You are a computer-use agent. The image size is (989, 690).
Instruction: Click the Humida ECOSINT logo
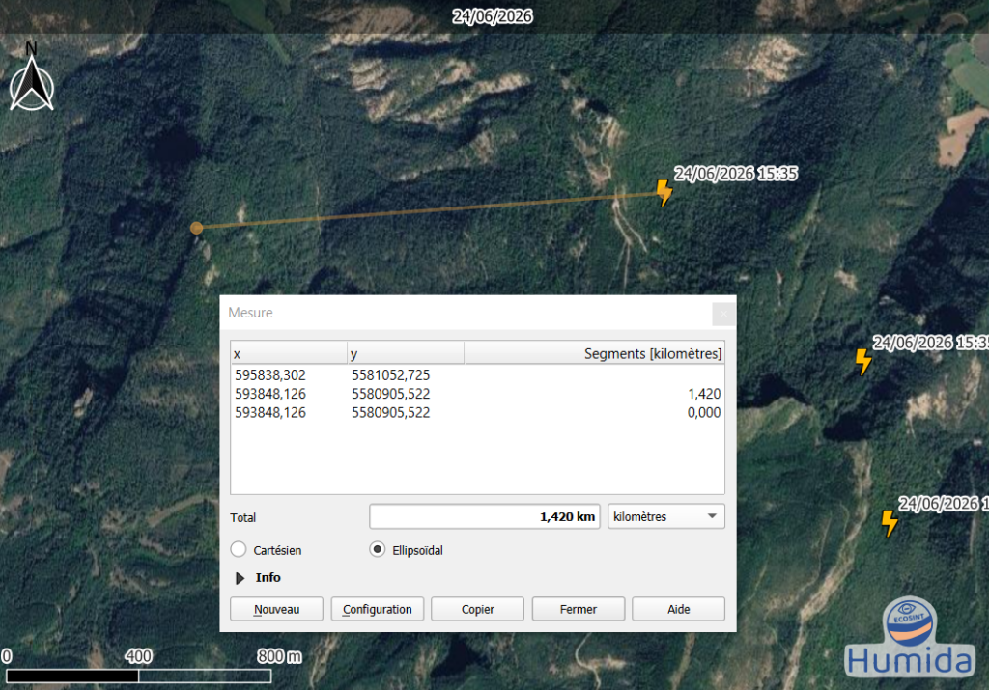point(909,637)
